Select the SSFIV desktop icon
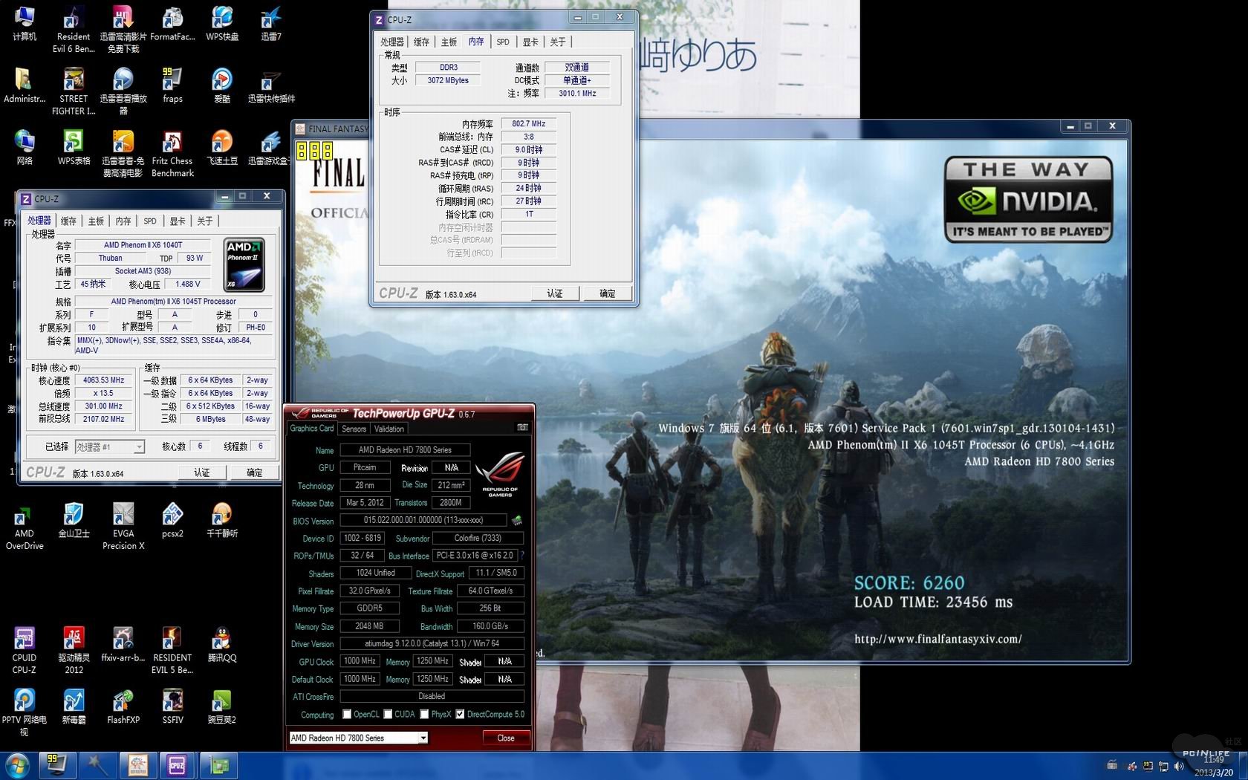Image resolution: width=1248 pixels, height=780 pixels. [172, 706]
